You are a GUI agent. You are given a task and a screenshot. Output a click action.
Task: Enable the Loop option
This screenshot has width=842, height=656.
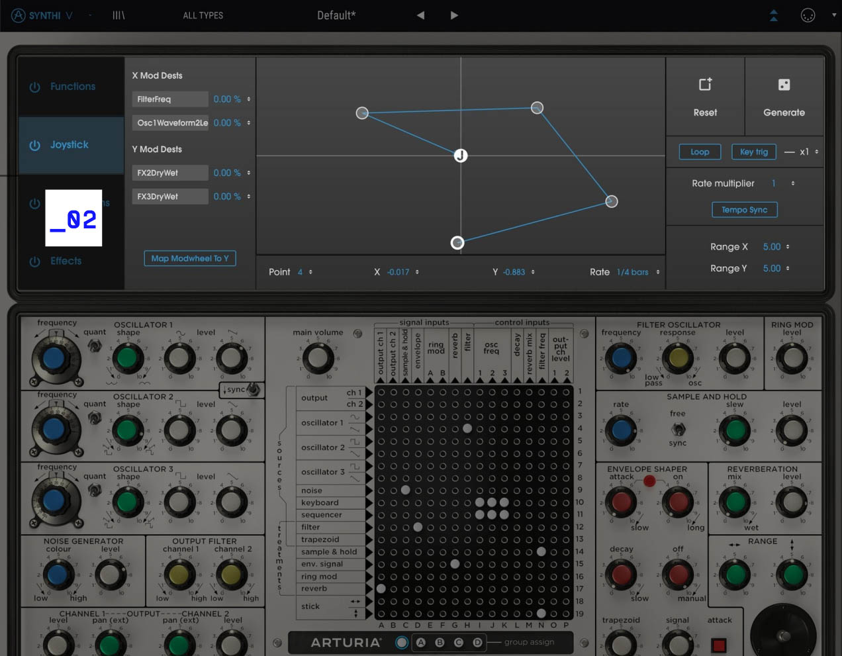(x=700, y=152)
